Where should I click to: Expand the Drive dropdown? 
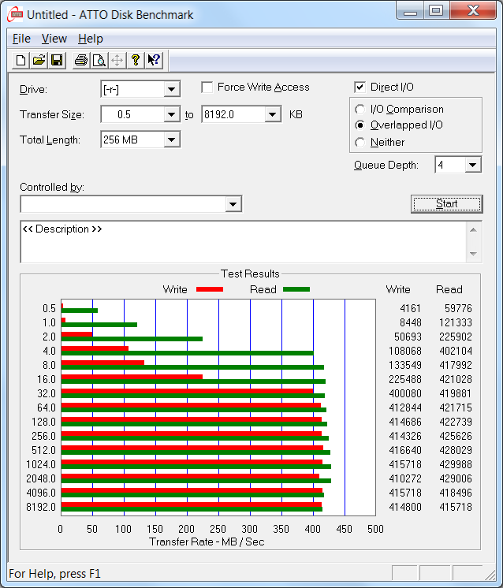(x=171, y=90)
